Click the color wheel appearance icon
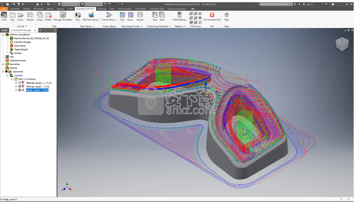354x202 pixels. point(82,4)
